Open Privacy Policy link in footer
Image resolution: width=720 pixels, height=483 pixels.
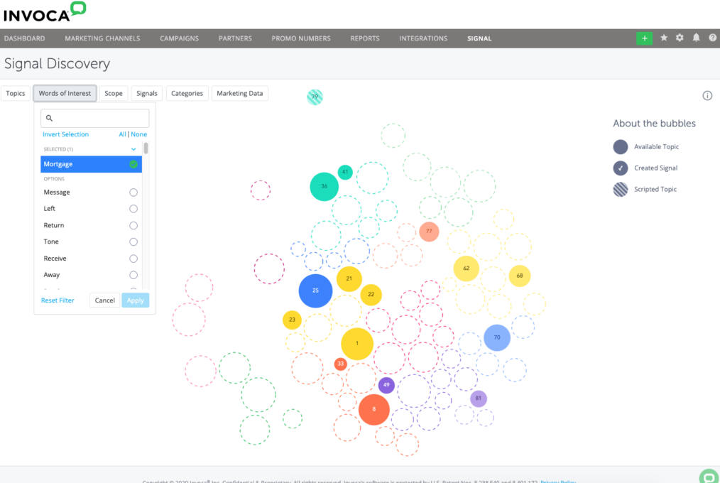(558, 481)
